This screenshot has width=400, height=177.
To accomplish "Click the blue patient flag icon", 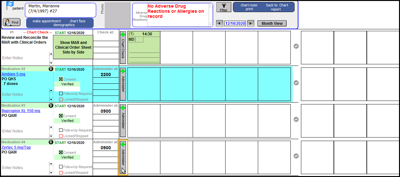I will (10, 5).
